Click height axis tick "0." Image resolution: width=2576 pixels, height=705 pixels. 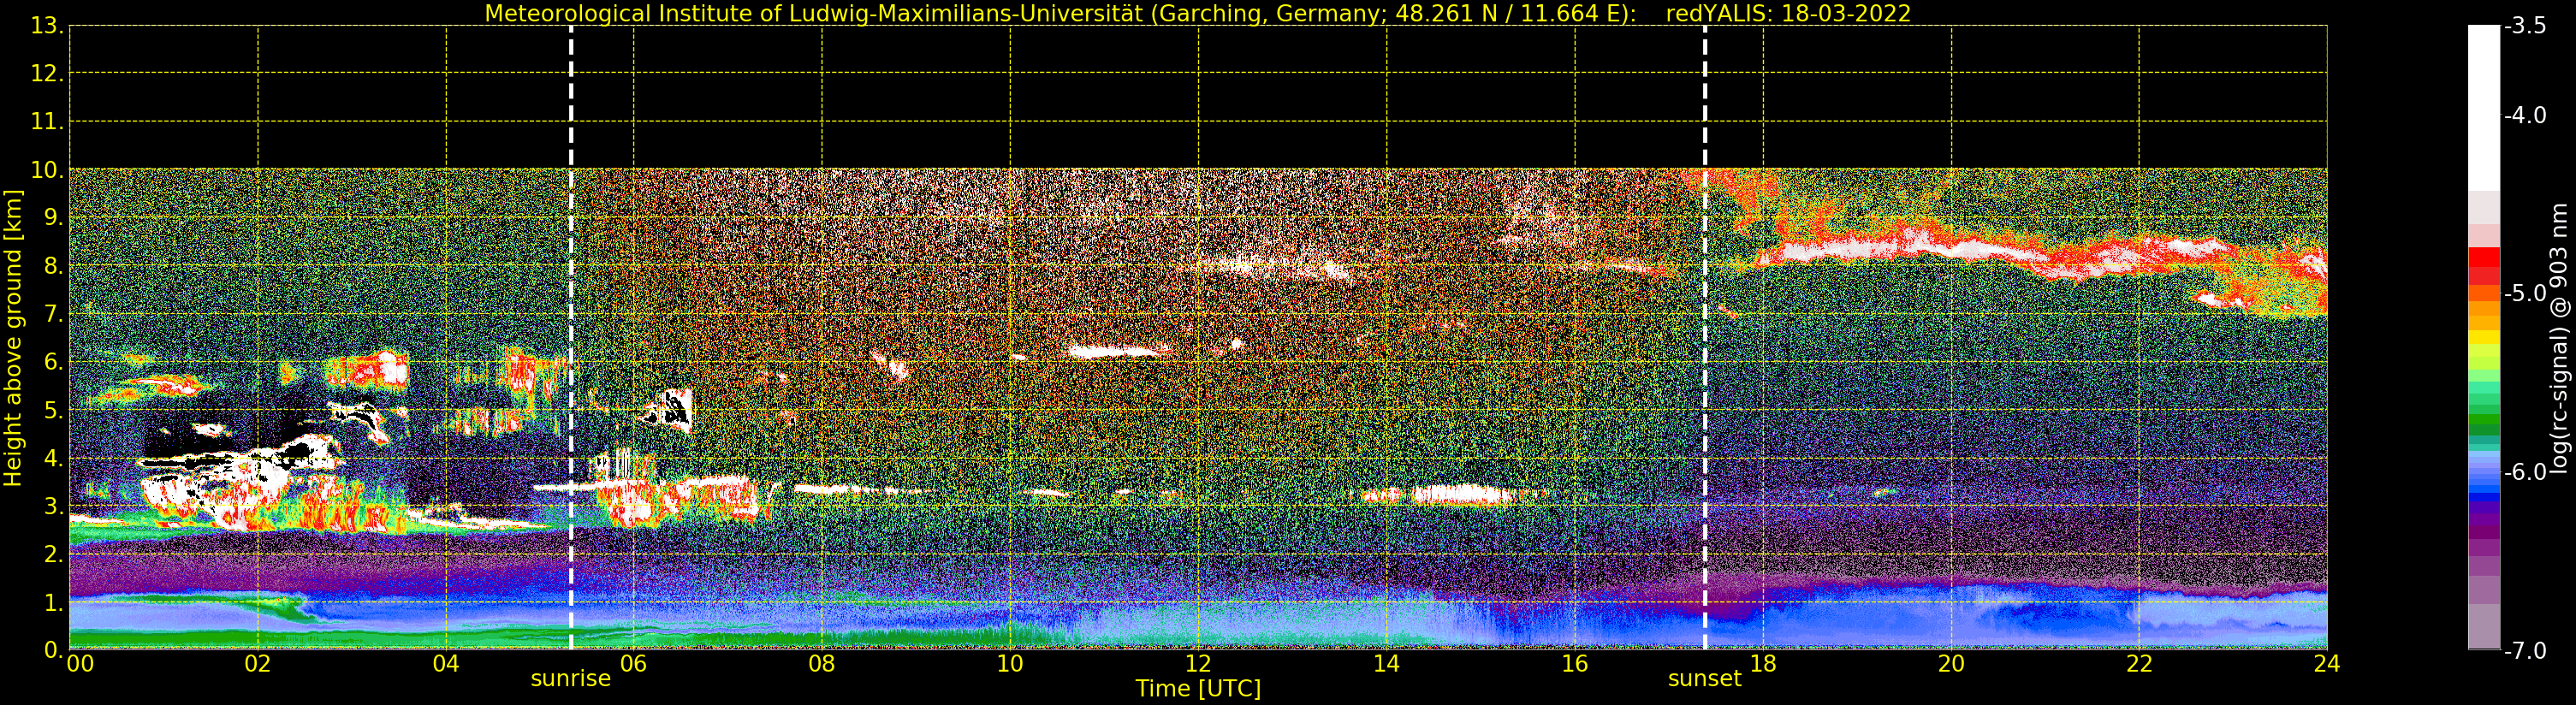coord(53,650)
